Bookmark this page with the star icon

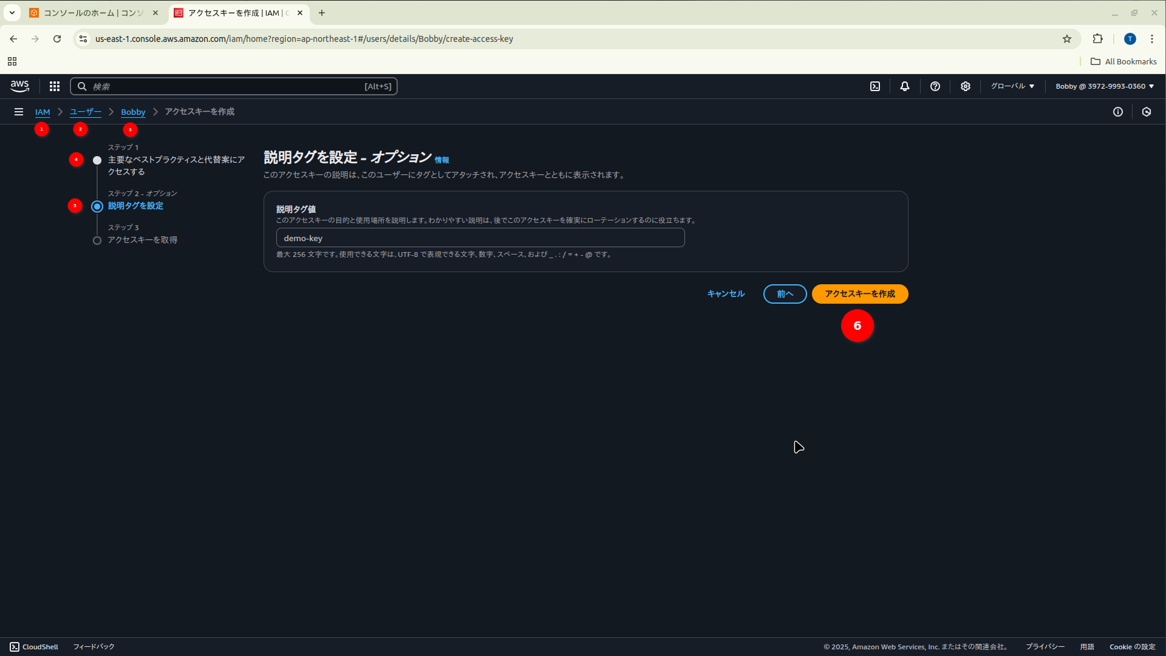pyautogui.click(x=1067, y=39)
